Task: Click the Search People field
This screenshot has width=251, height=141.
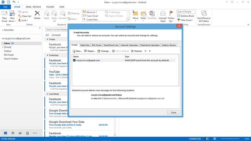Action: click(x=186, y=12)
